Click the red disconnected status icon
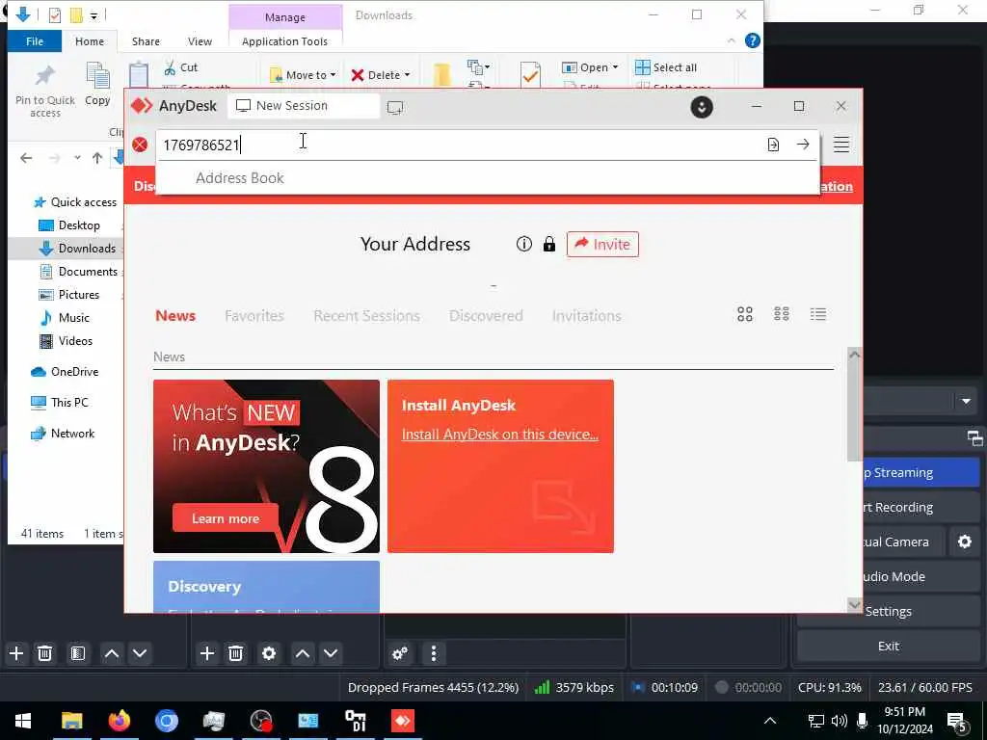The height and width of the screenshot is (740, 987). (140, 145)
